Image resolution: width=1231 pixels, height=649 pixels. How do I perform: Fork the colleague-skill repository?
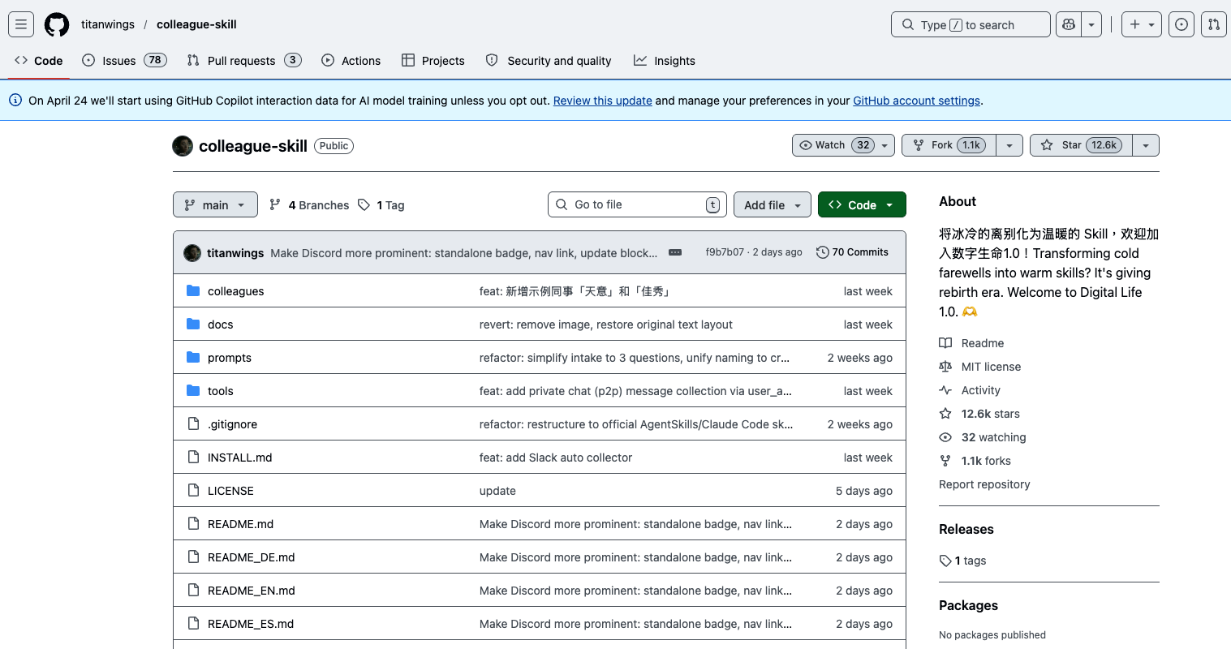click(949, 145)
